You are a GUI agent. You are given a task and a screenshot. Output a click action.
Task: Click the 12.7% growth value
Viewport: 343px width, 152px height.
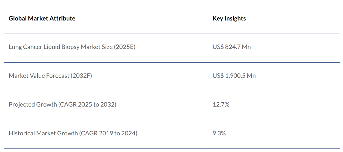click(x=221, y=105)
